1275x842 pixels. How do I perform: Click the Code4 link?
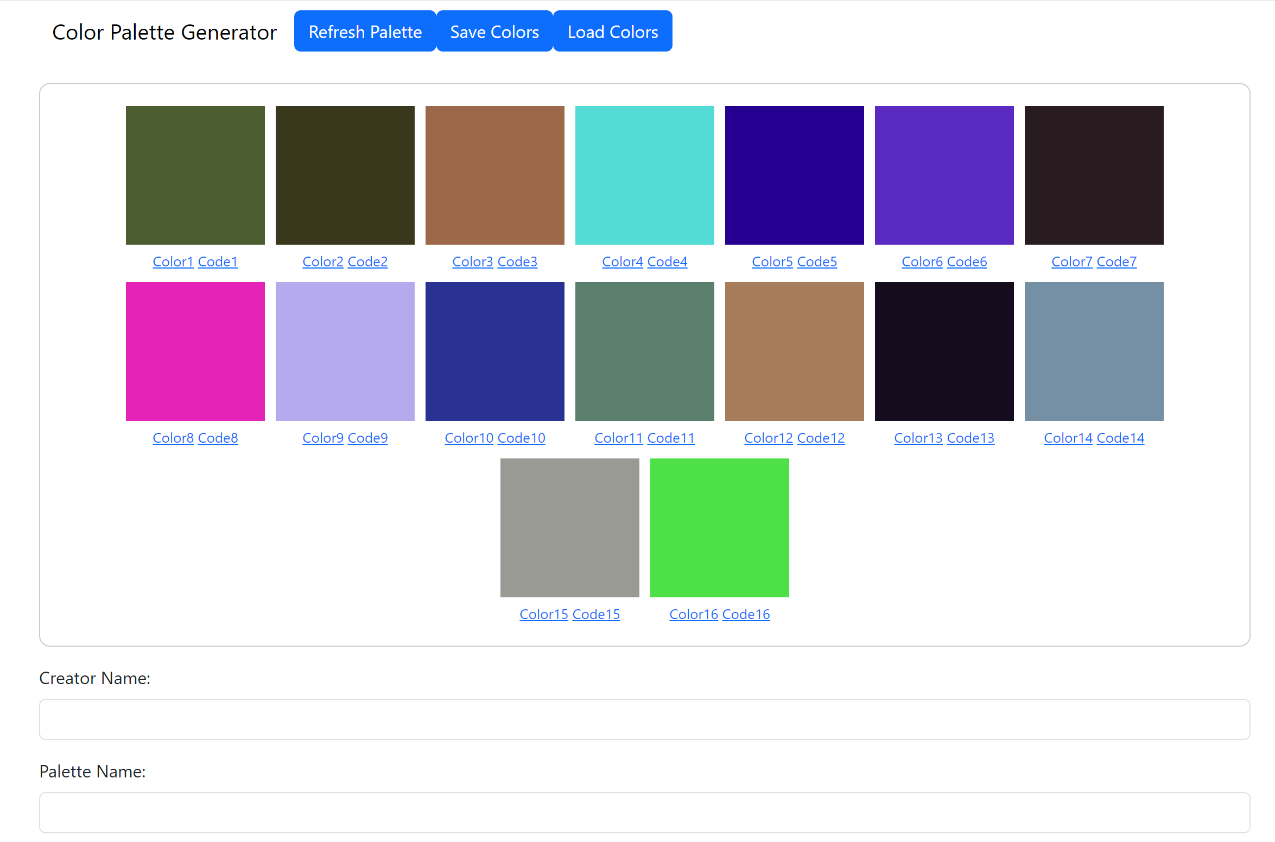pyautogui.click(x=667, y=261)
